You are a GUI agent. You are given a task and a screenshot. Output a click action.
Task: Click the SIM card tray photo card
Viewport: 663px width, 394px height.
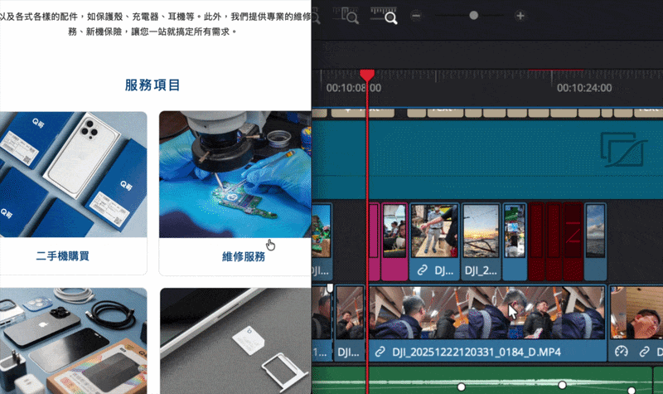(235, 341)
